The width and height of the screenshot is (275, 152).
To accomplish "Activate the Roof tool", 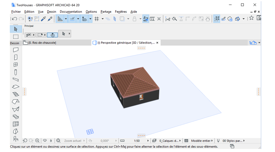I will pos(16,102).
